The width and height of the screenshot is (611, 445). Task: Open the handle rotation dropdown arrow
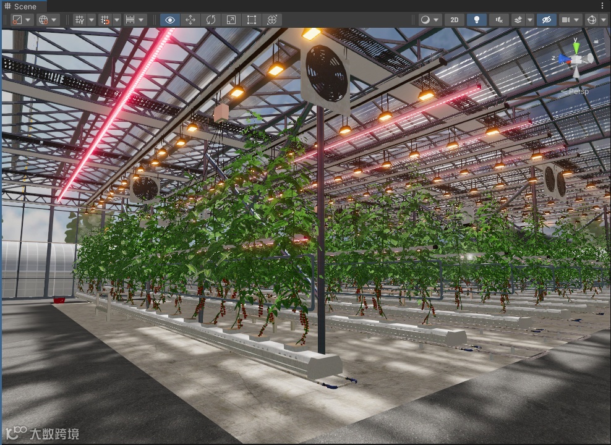pyautogui.click(x=54, y=20)
